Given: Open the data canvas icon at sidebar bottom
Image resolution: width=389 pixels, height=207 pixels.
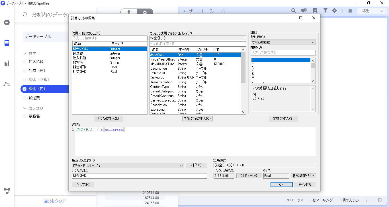Looking at the screenshot, I should point(7,191).
